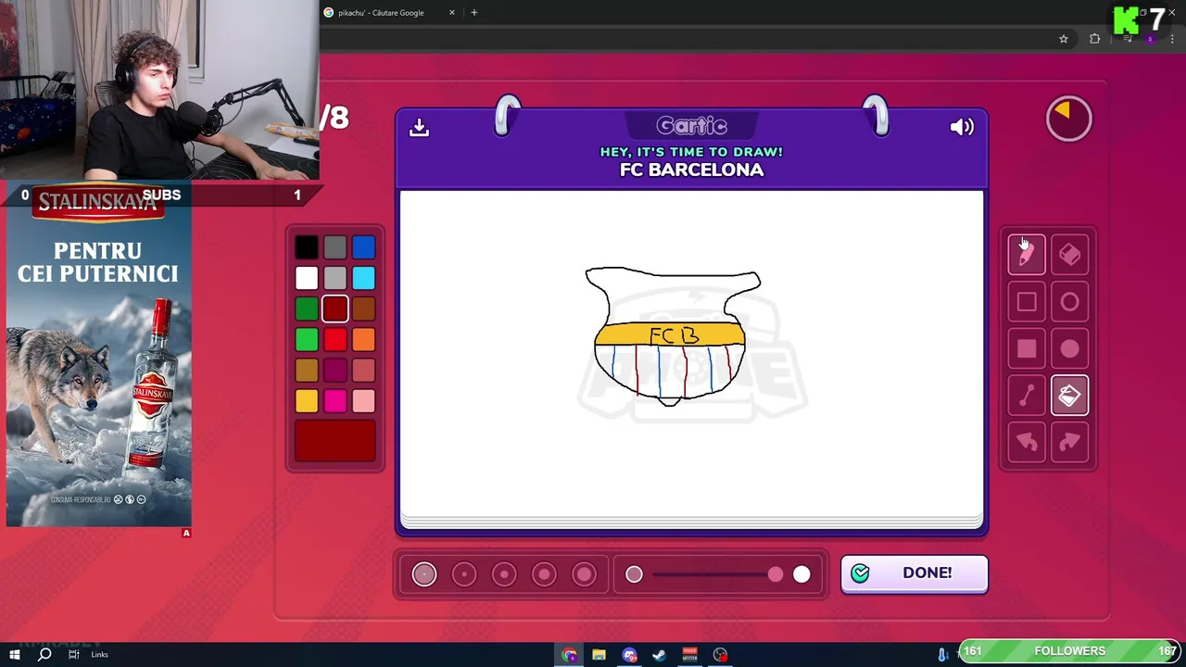This screenshot has width=1186, height=667.
Task: Open Windows taskbar search
Action: click(44, 654)
